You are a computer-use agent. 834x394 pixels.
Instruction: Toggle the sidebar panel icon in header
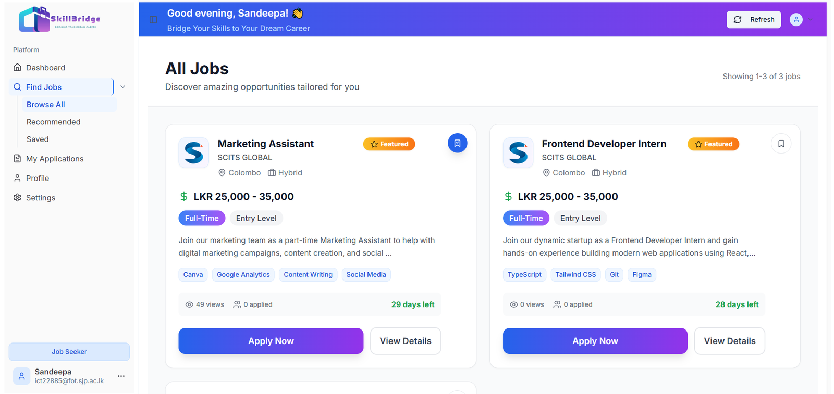point(153,20)
